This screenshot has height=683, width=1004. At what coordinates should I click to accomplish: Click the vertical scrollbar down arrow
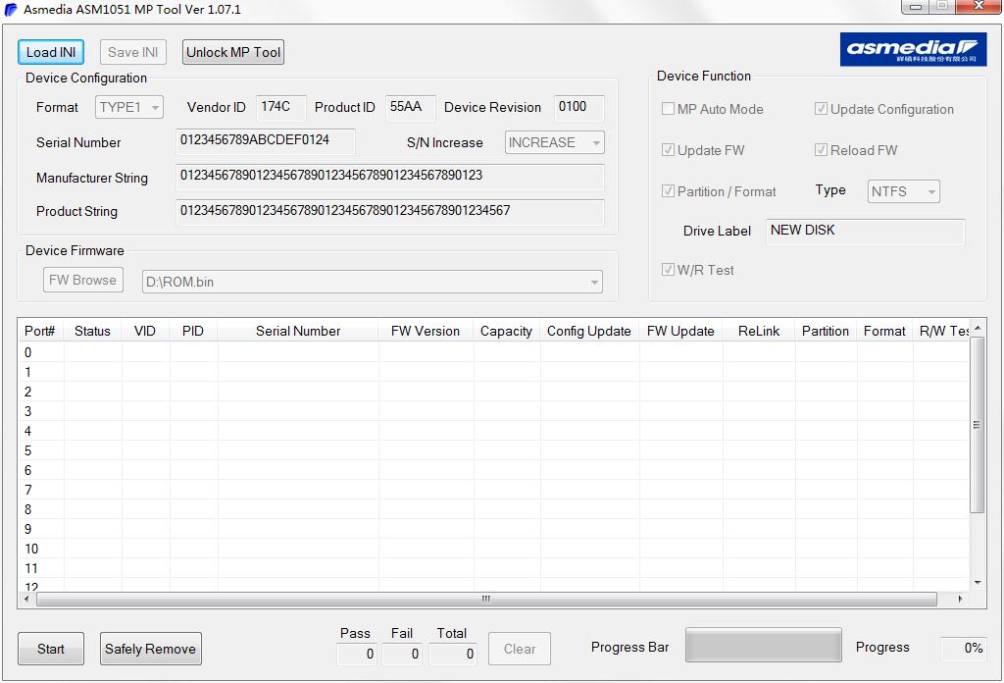tap(978, 582)
